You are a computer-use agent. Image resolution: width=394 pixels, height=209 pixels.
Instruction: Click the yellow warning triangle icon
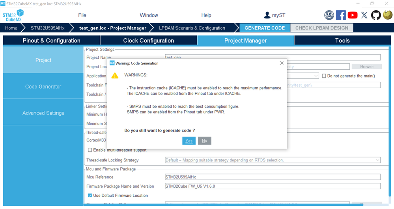click(115, 75)
